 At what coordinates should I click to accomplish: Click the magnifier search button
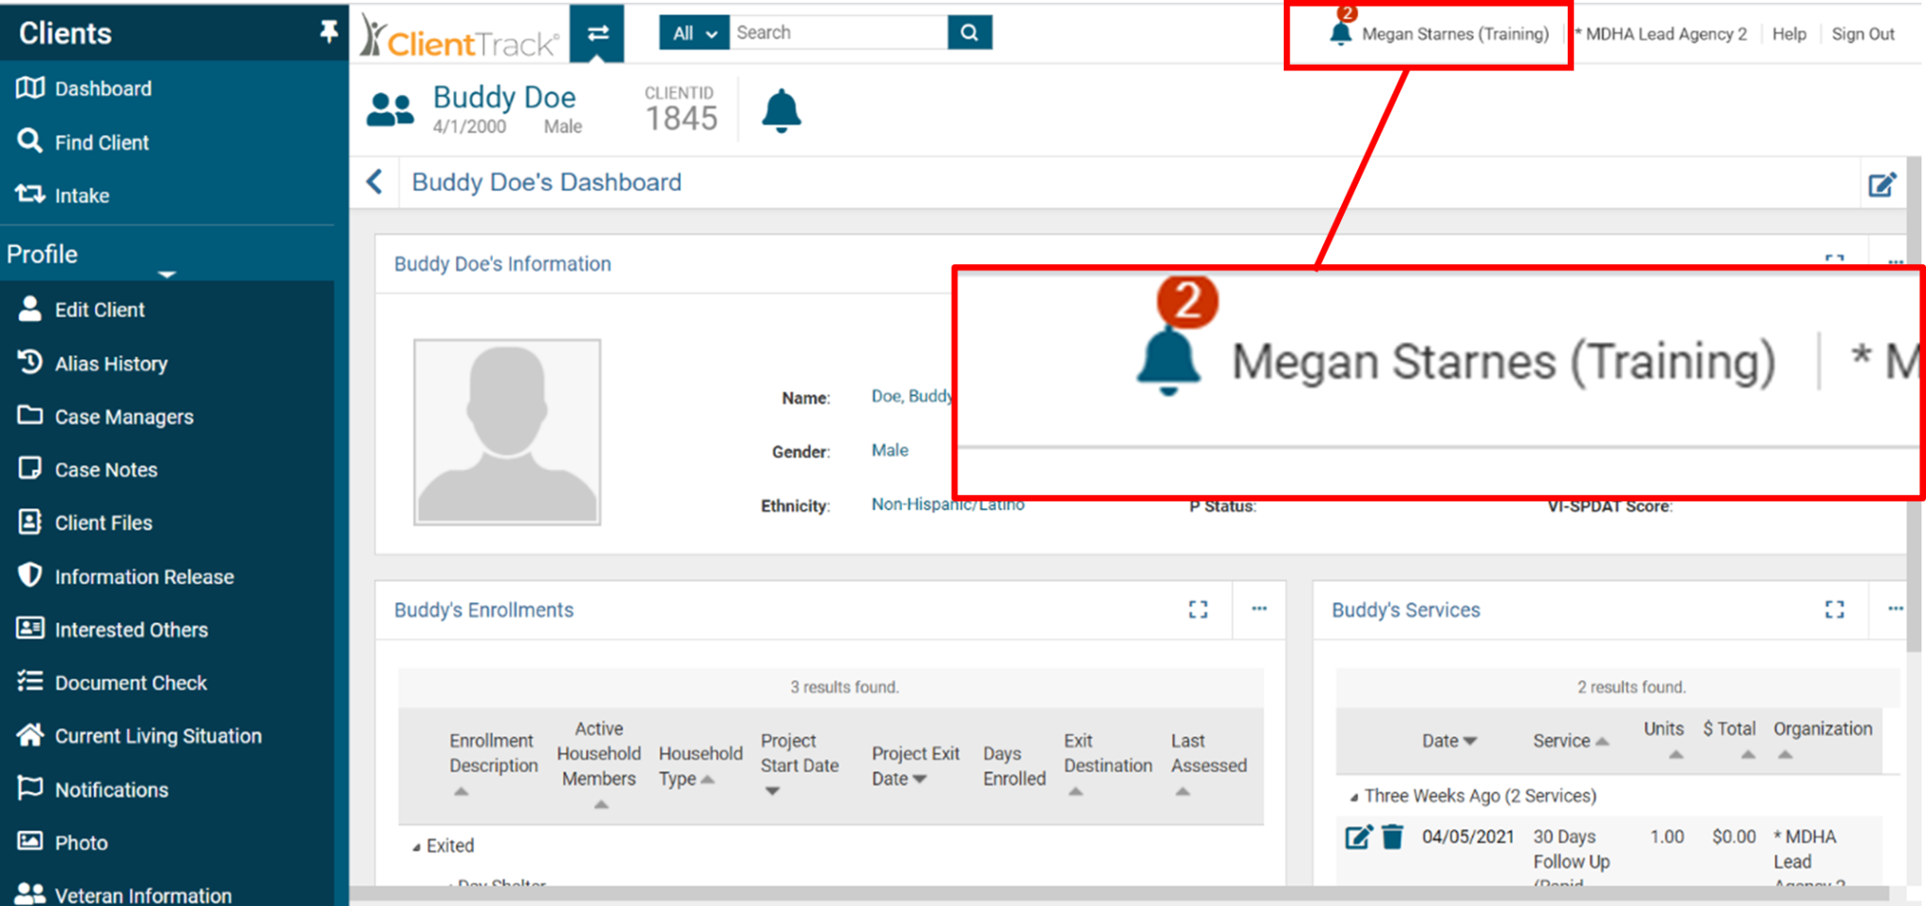click(969, 33)
